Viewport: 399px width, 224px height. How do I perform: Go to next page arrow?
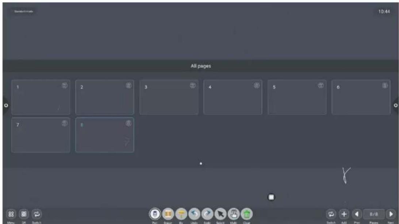click(391, 214)
